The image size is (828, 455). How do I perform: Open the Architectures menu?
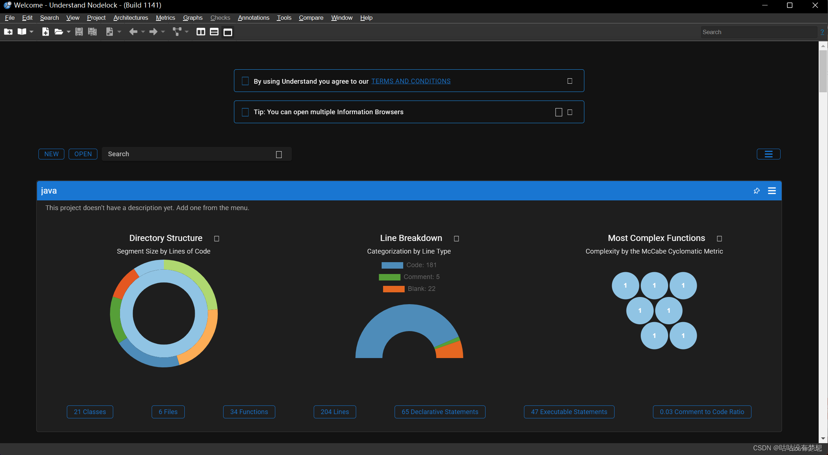coord(130,18)
